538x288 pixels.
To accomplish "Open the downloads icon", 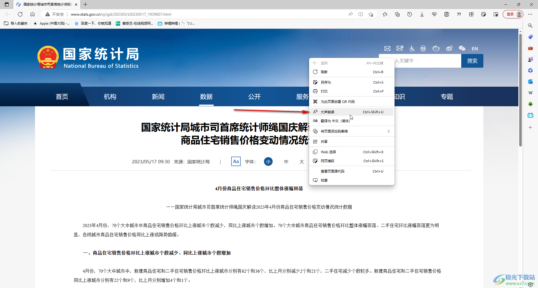I will 422,14.
